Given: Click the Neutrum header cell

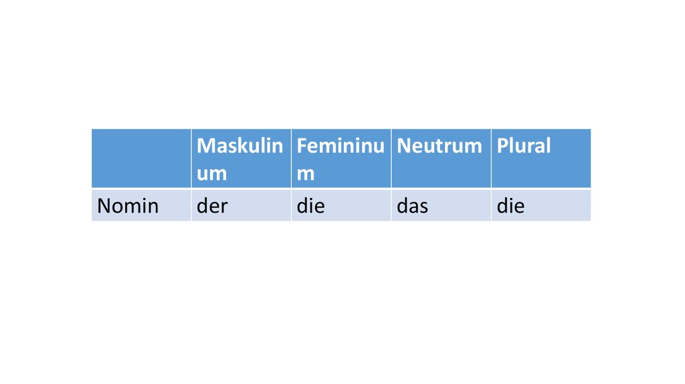Looking at the screenshot, I should [x=441, y=159].
